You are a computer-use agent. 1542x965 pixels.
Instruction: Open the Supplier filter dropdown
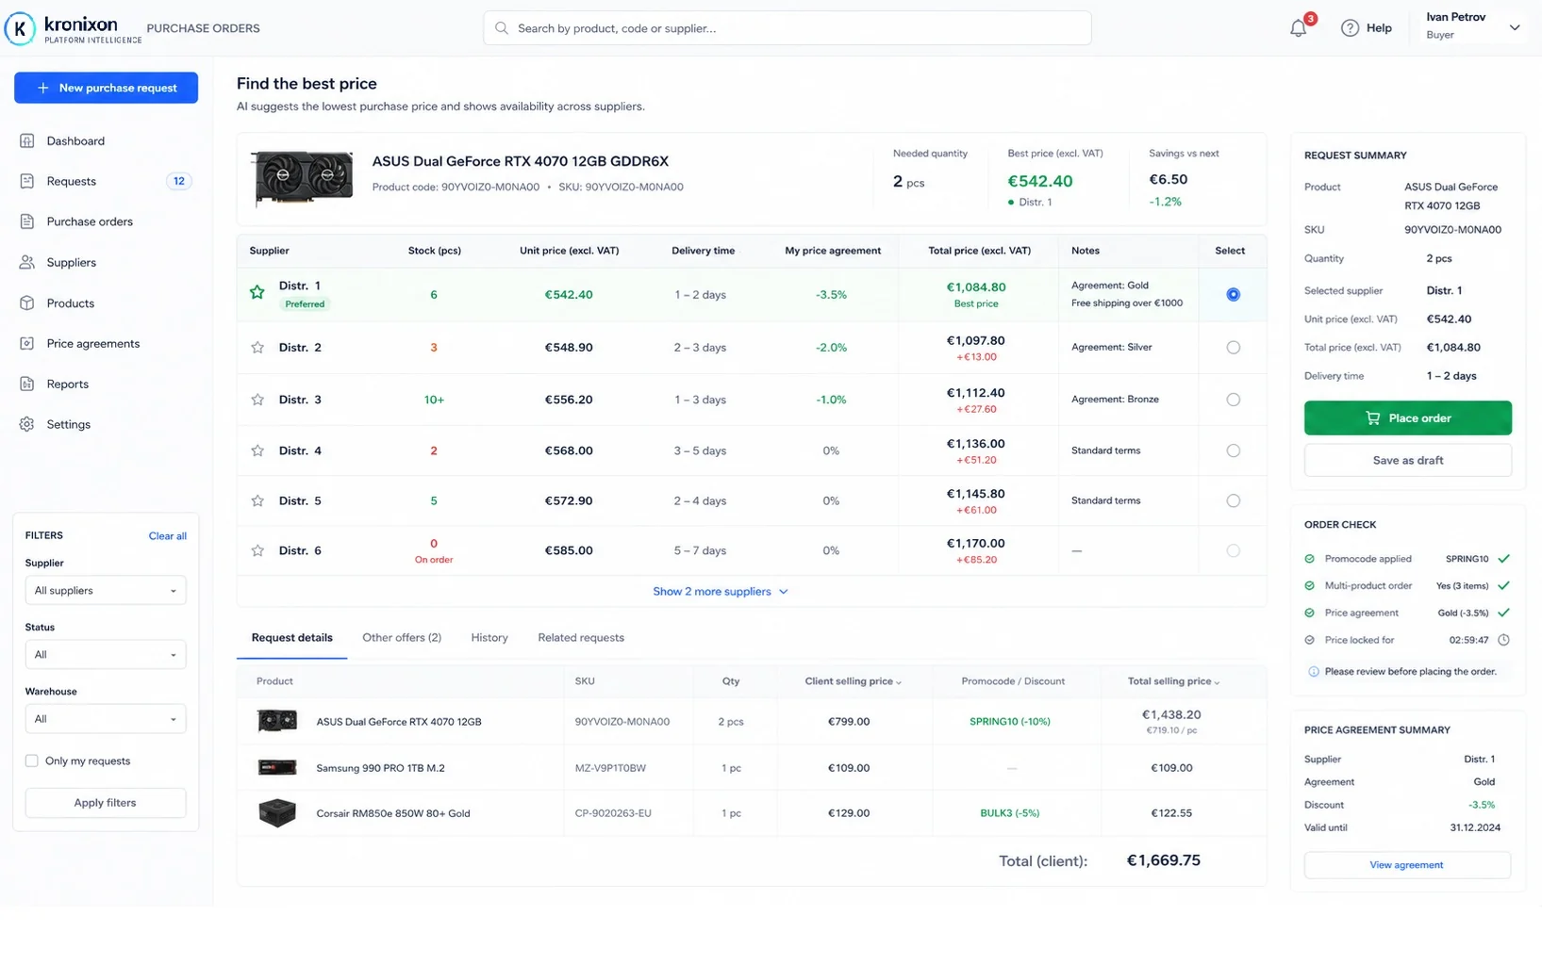[x=106, y=591]
